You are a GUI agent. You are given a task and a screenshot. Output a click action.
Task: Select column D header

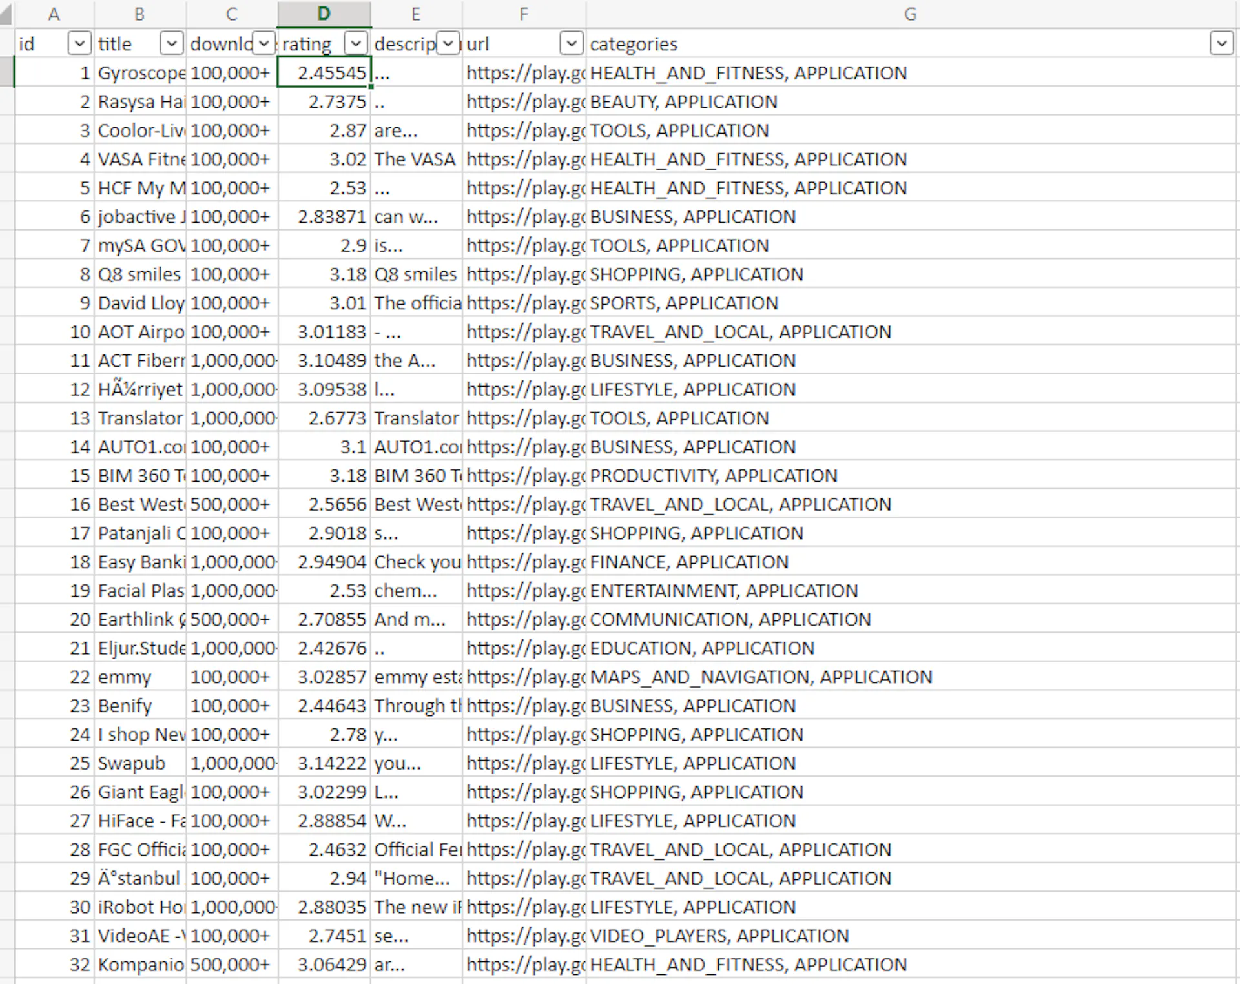(324, 14)
